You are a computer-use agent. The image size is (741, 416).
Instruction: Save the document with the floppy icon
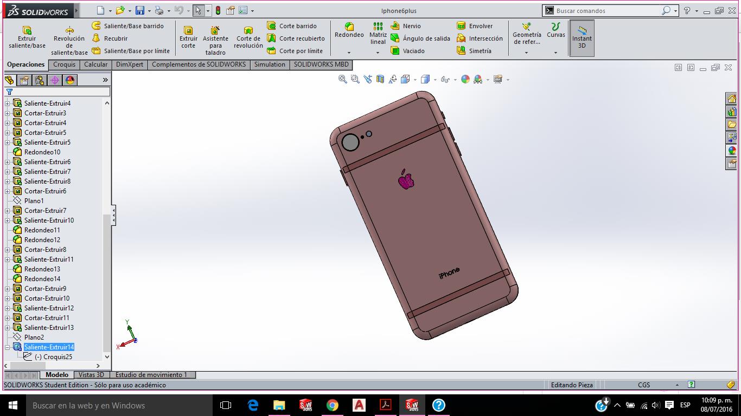coord(140,10)
